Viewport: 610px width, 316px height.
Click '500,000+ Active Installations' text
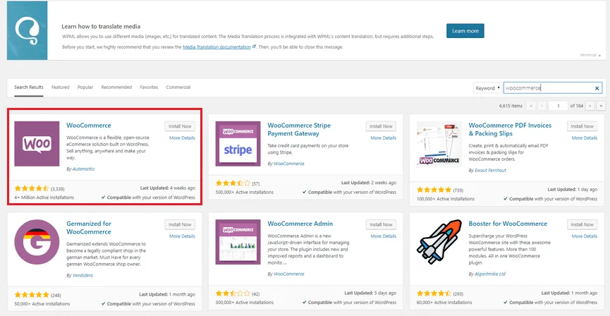244,193
